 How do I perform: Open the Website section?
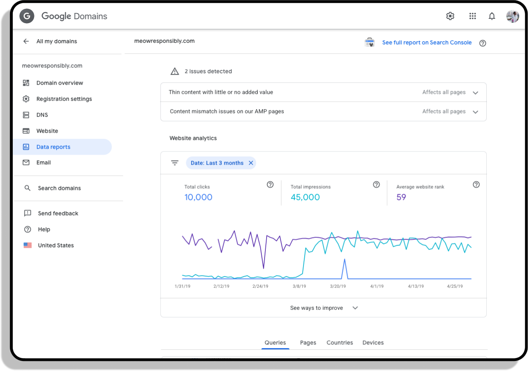(47, 131)
